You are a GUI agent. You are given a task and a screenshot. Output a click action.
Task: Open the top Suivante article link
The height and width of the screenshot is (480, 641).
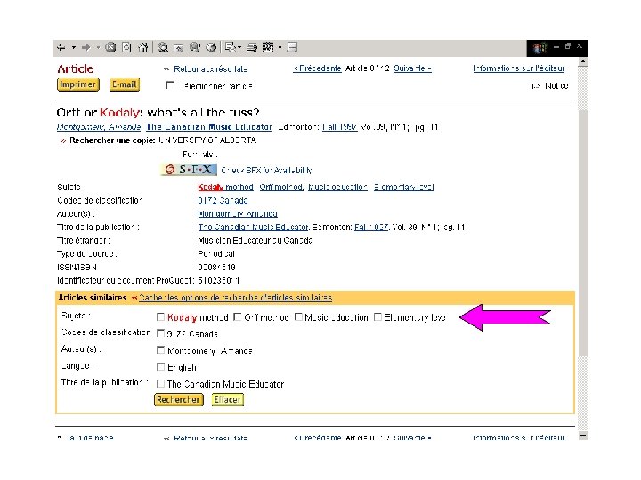412,68
